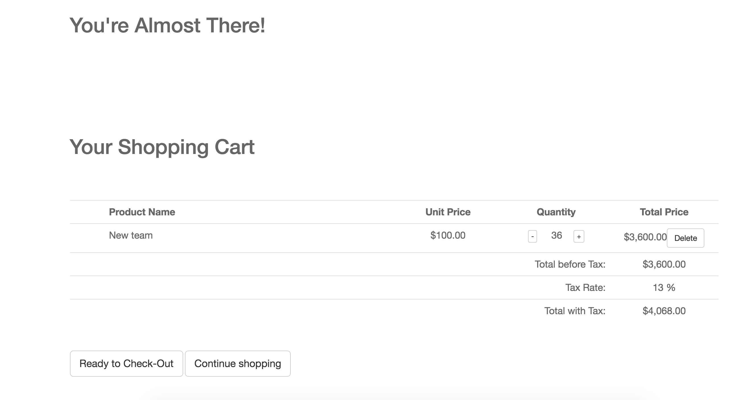Screen dimensions: 755x400
Task: Click the Total Price column header
Action: (664, 212)
